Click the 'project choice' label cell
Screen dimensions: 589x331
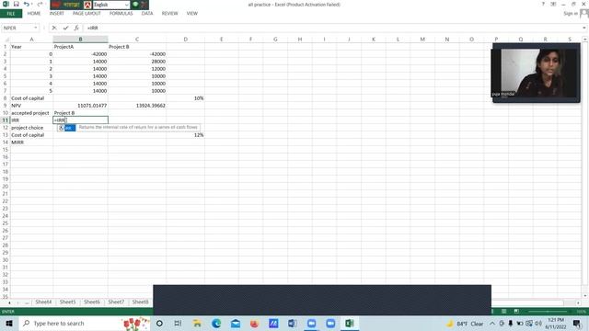tap(31, 128)
